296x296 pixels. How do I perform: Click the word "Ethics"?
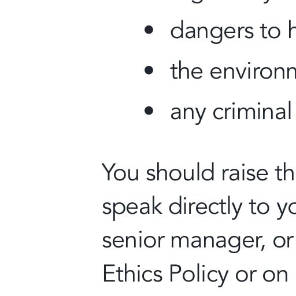pos(132,273)
